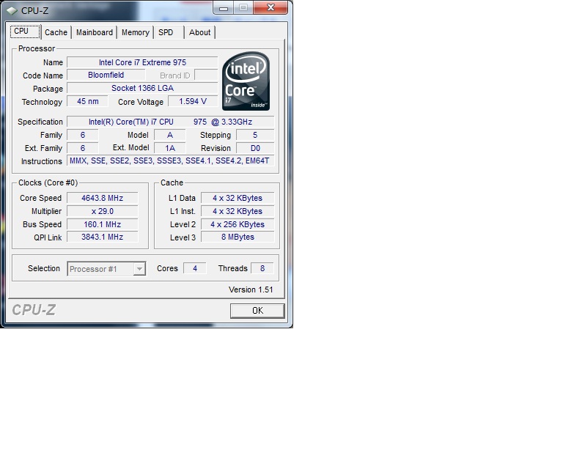Go to the About tab
The image size is (563, 450).
click(x=199, y=32)
